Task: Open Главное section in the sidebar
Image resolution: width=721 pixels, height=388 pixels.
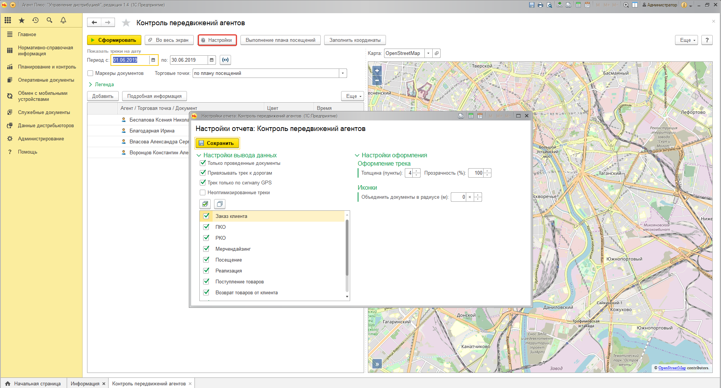Action: tap(27, 34)
